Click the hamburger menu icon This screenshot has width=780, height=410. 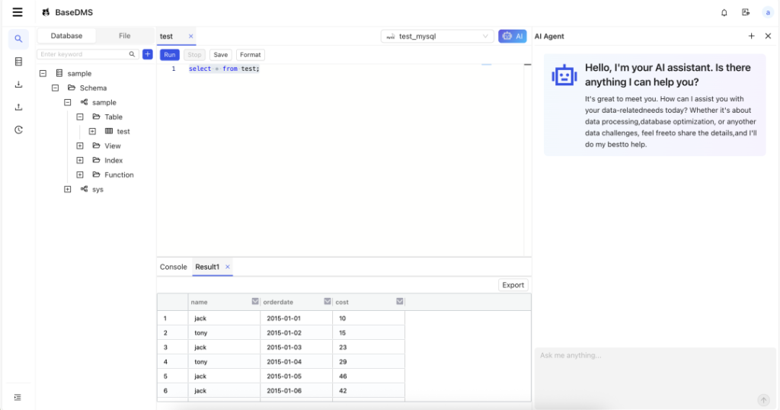pos(18,12)
